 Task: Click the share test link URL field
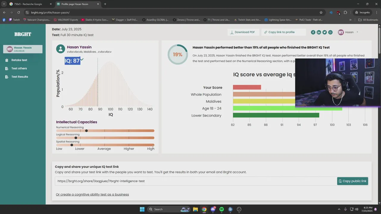[x=195, y=181]
